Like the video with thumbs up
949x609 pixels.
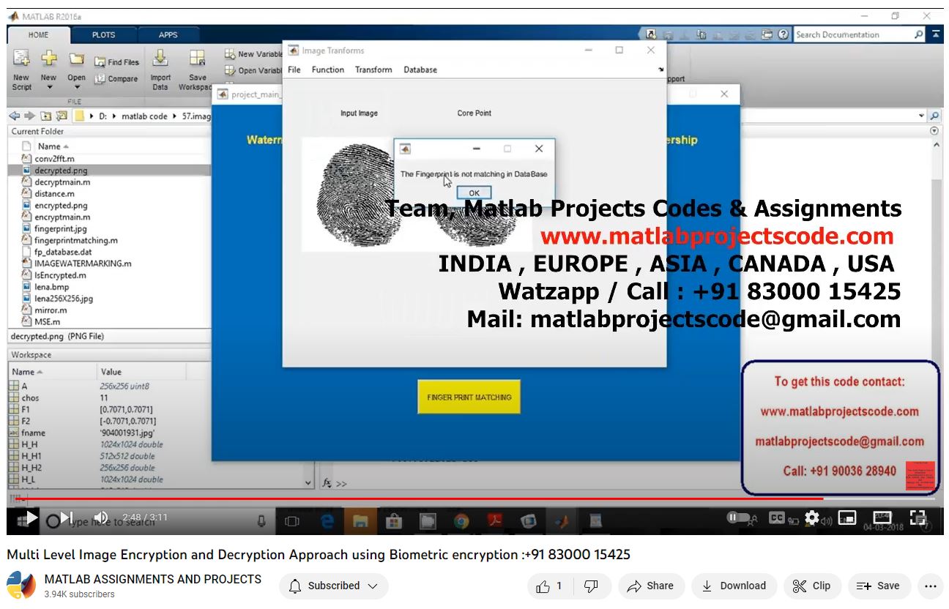pos(548,586)
